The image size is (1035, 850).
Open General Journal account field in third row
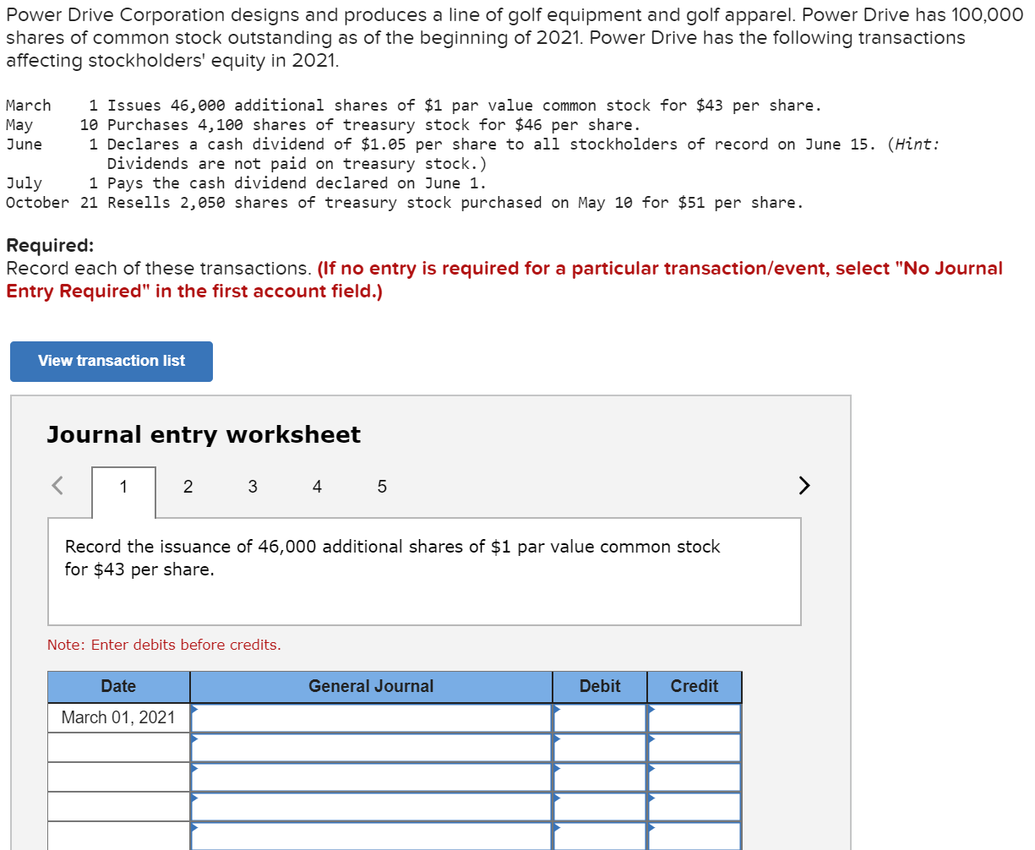pyautogui.click(x=372, y=777)
